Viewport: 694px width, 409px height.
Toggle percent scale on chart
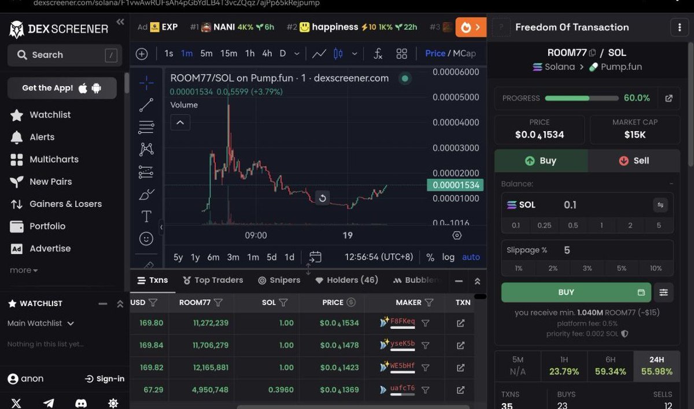point(430,257)
